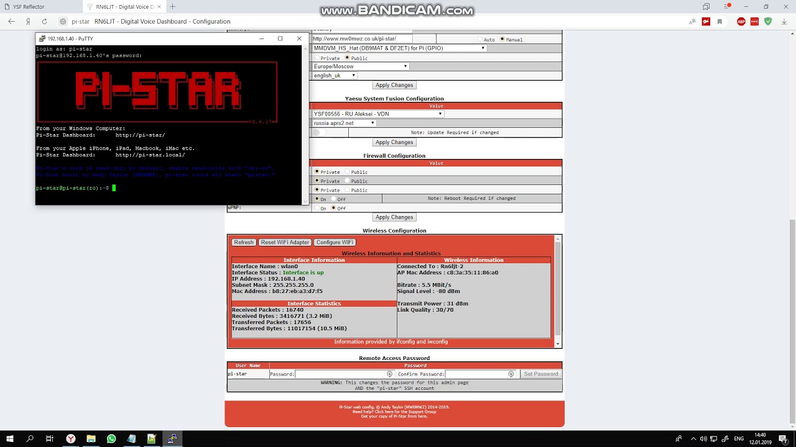Click the mw0mwz.co.uk URL input field
The image size is (796, 447).
pyautogui.click(x=363, y=38)
